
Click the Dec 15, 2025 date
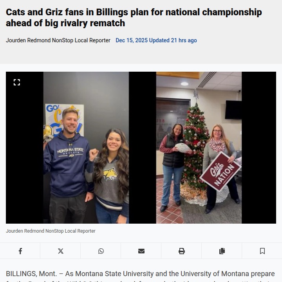132,40
